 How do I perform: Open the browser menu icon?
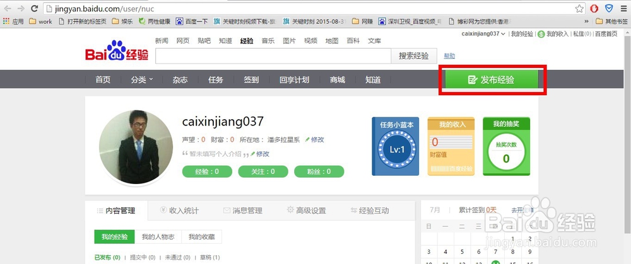(x=623, y=8)
